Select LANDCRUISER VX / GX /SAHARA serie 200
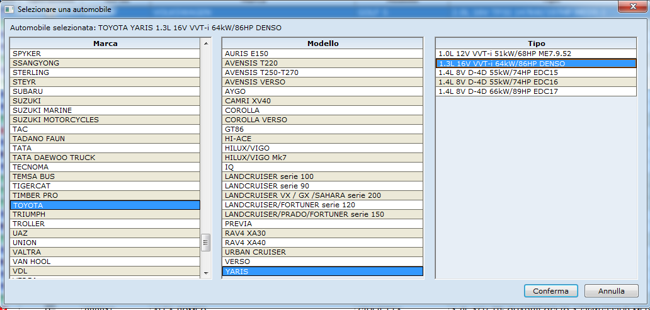 322,195
